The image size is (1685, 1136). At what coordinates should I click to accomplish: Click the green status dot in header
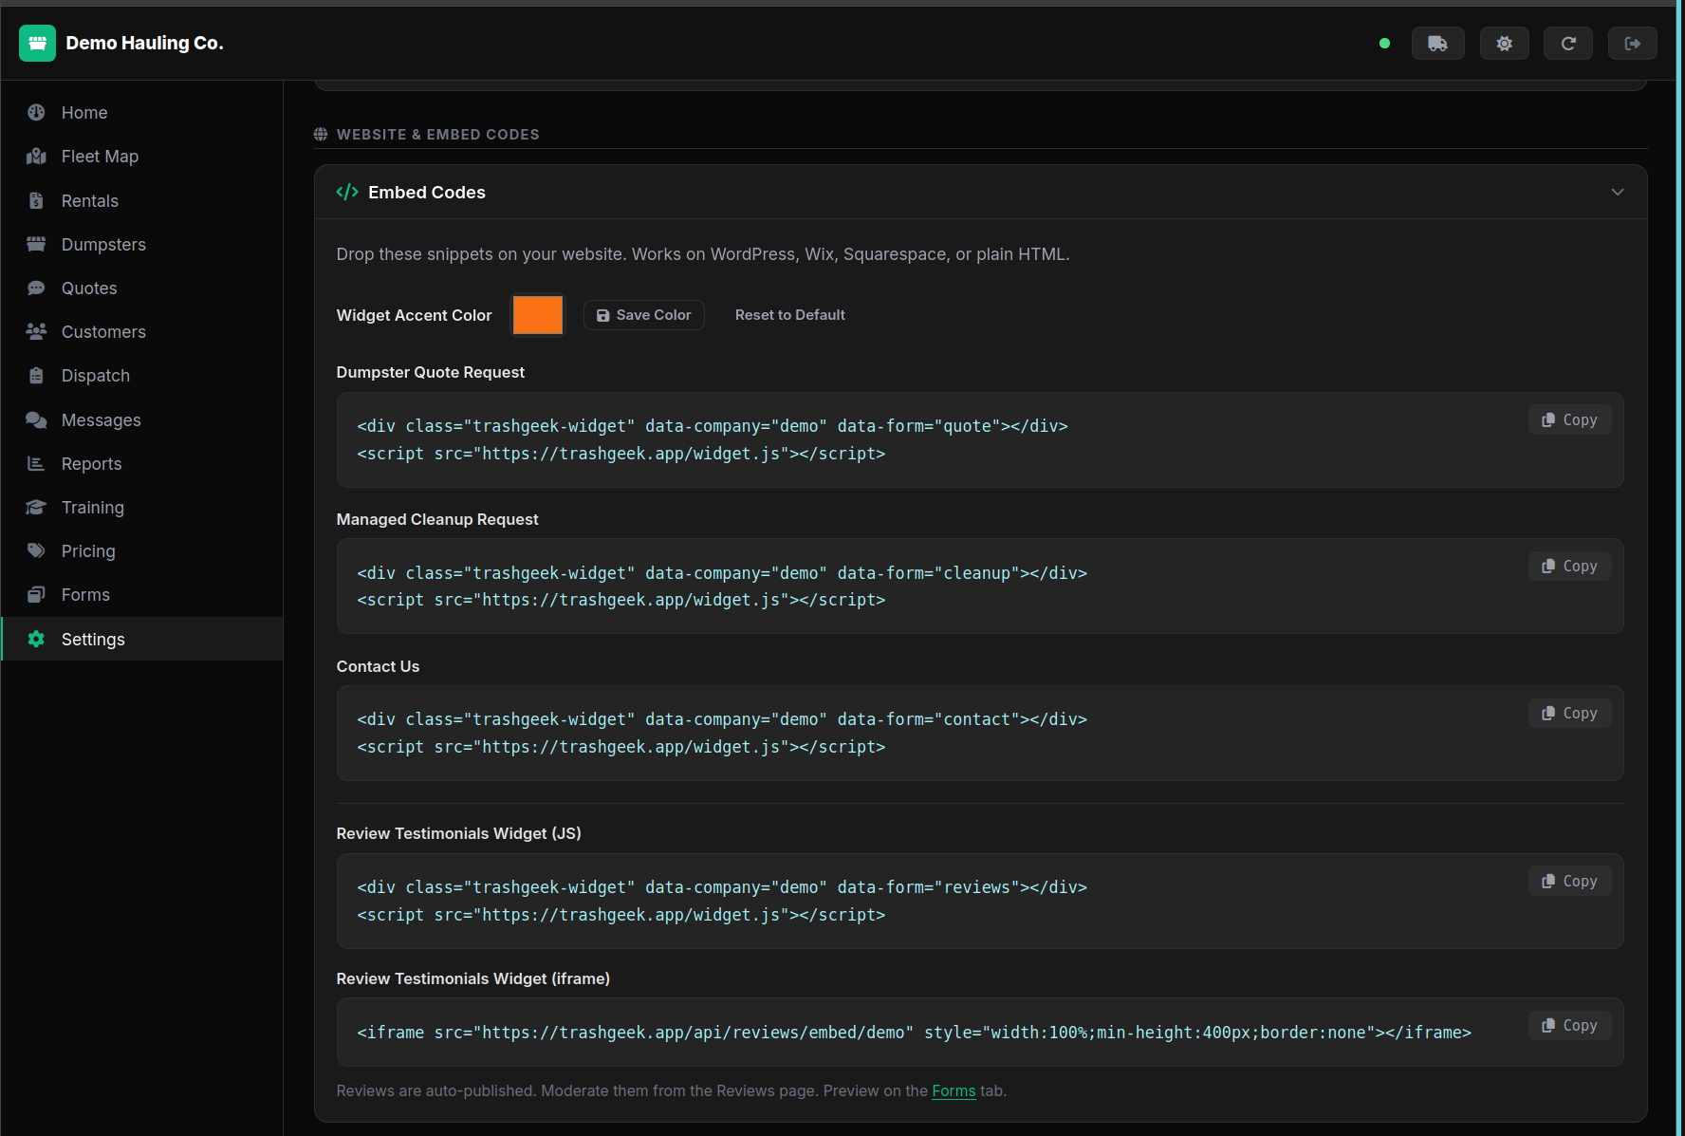[x=1384, y=43]
